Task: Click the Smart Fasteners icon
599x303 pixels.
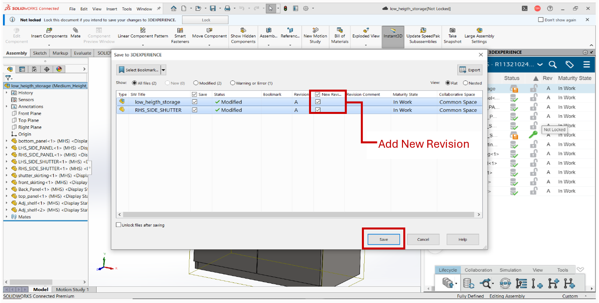Action: pos(180,31)
